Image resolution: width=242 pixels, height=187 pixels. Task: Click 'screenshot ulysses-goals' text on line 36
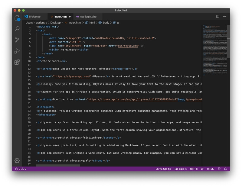[x=71, y=161]
